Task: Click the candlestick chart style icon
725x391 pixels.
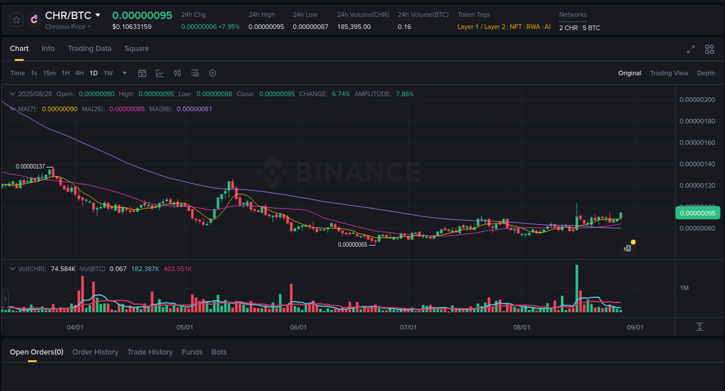Action: click(177, 73)
